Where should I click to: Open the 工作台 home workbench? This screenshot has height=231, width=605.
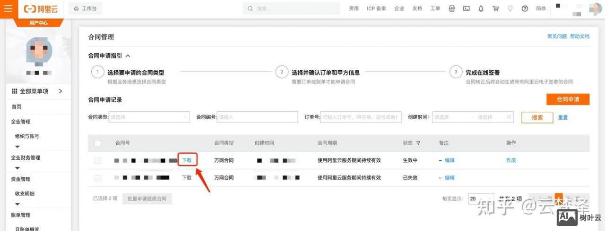85,8
